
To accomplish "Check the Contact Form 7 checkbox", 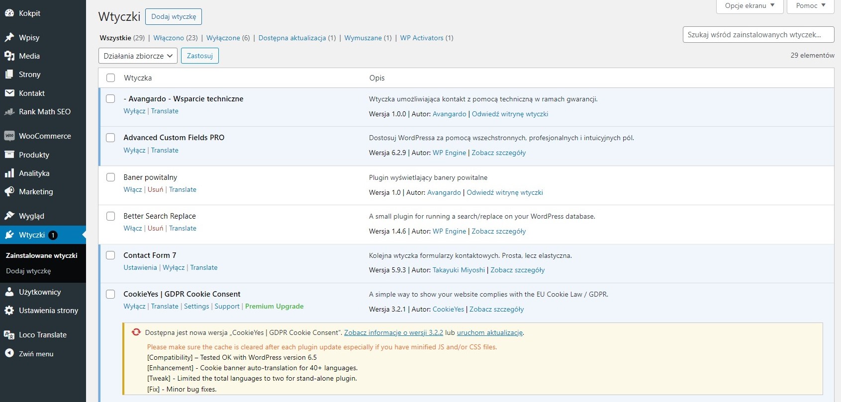I will point(110,255).
